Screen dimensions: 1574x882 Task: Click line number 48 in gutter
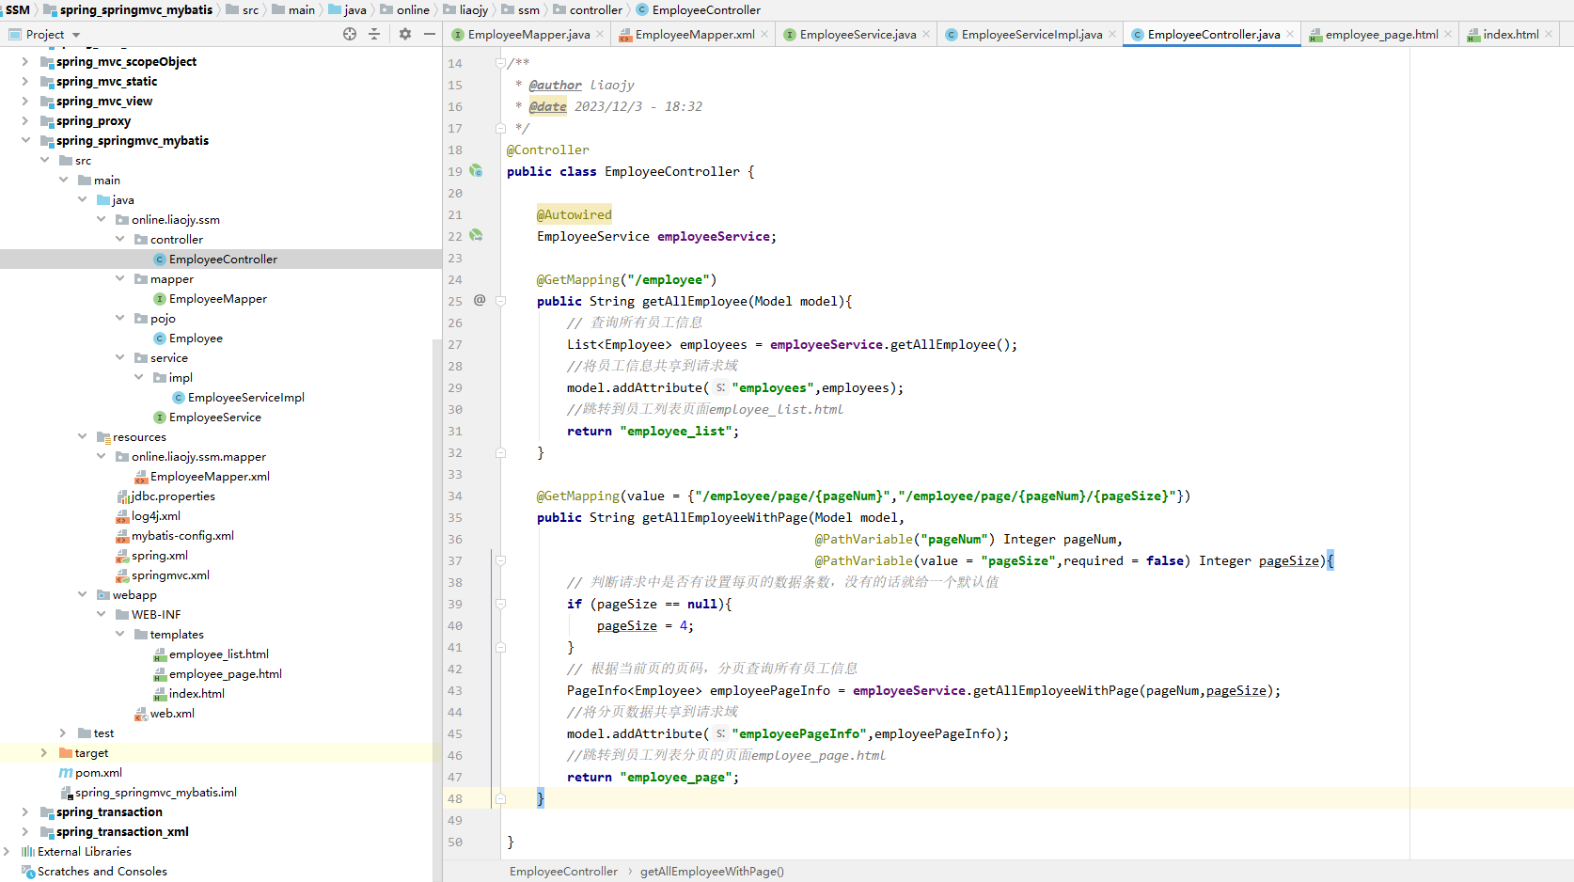coord(455,798)
